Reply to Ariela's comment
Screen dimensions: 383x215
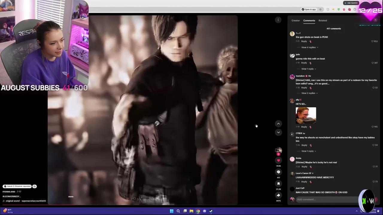pos(304,167)
